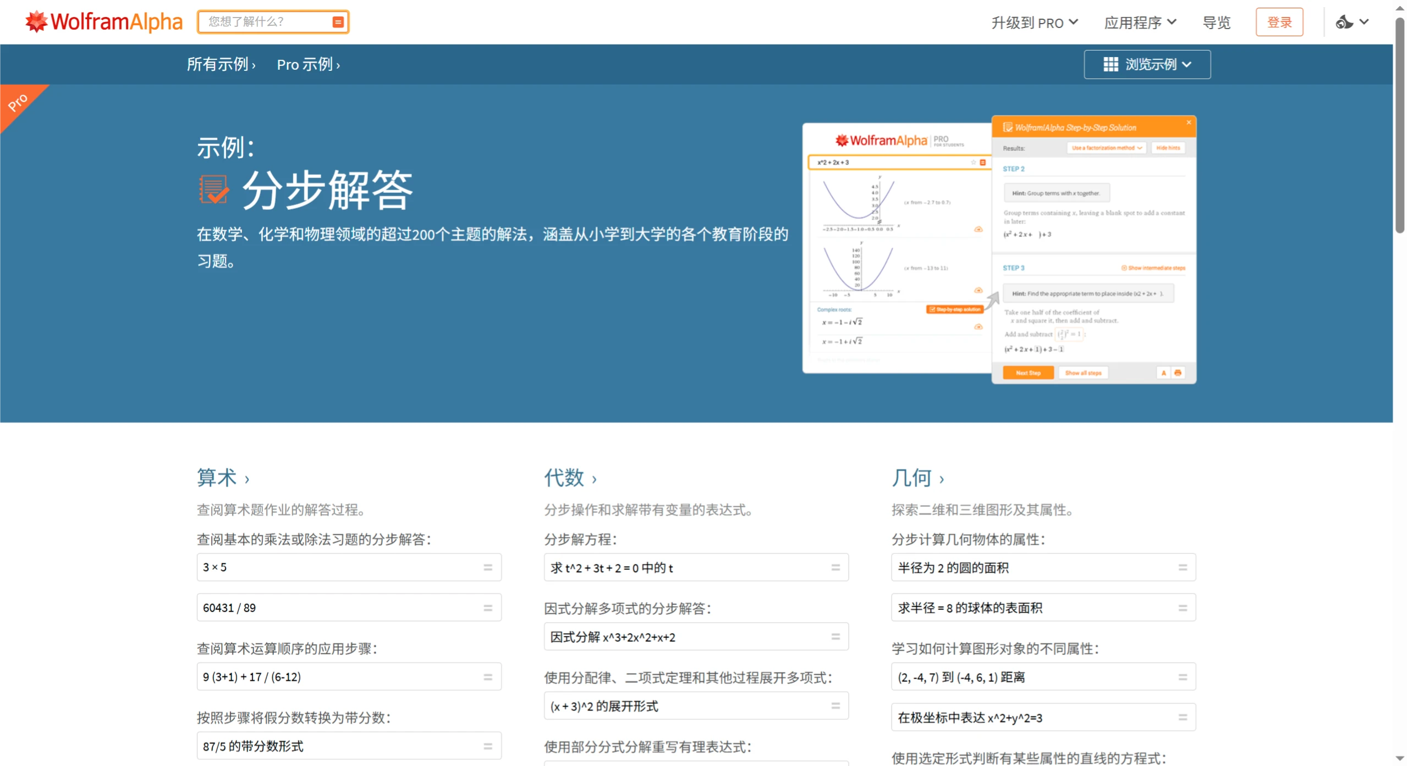Click the equals icon in the 极坐标 row
1407x766 pixels.
click(x=1183, y=718)
